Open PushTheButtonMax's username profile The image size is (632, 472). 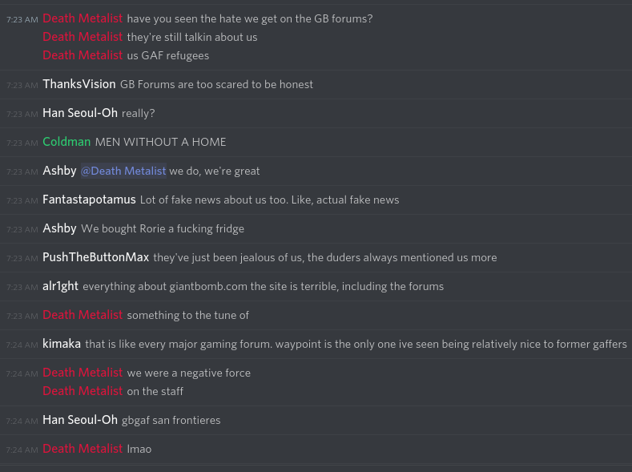(96, 257)
